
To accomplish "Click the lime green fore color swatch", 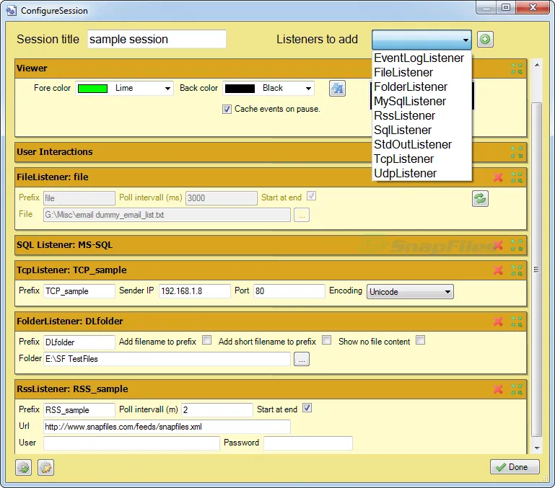I will tap(92, 89).
